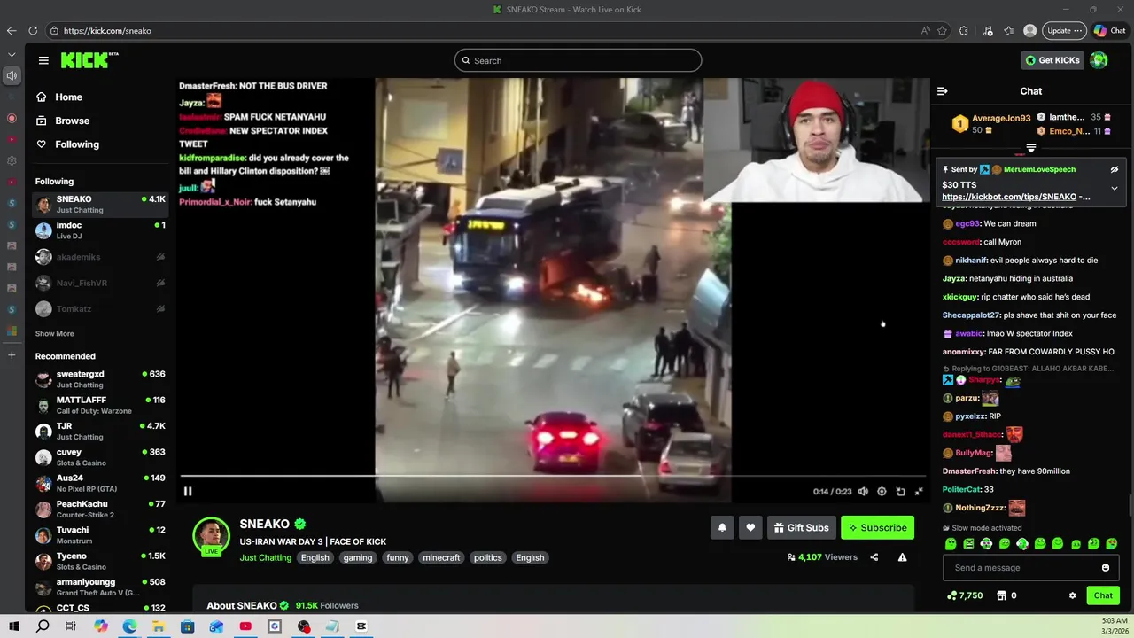
Task: Open cuvey Slots & Casino channel
Action: tap(100, 457)
